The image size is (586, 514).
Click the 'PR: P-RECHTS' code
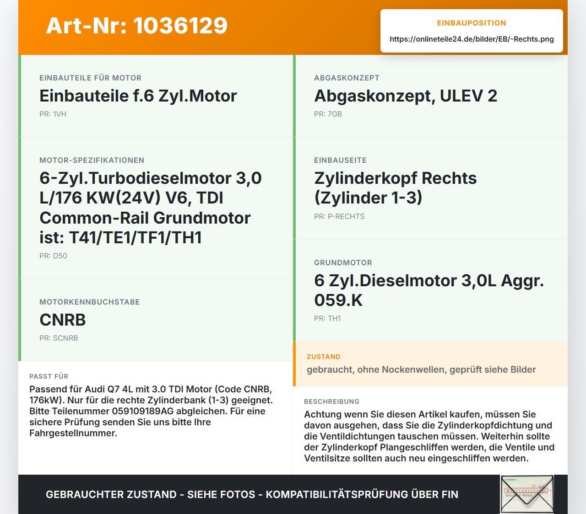[x=339, y=216]
